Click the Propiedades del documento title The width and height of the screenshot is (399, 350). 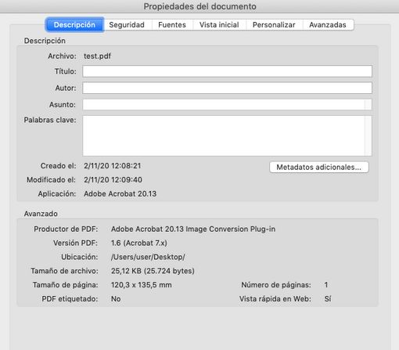point(199,6)
